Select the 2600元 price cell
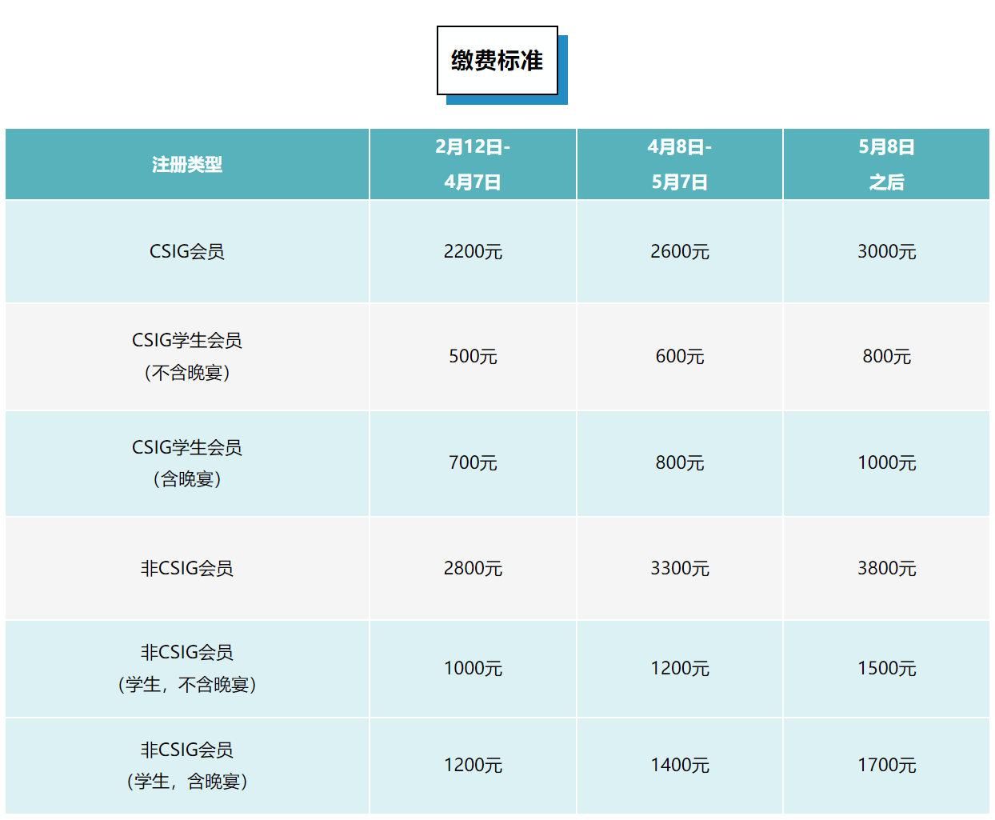 [680, 251]
